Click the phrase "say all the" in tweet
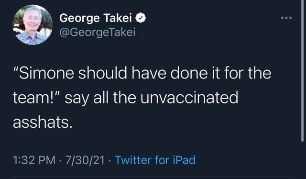 click(100, 98)
